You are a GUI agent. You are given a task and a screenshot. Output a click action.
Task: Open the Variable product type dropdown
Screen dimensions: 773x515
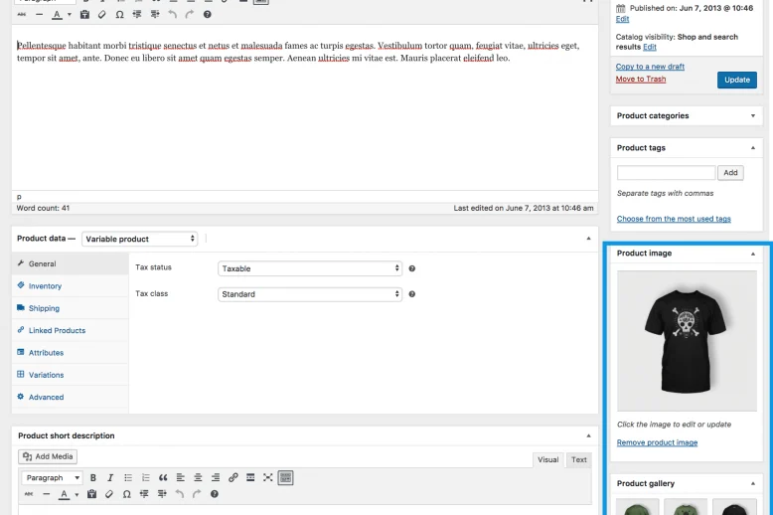pyautogui.click(x=139, y=239)
